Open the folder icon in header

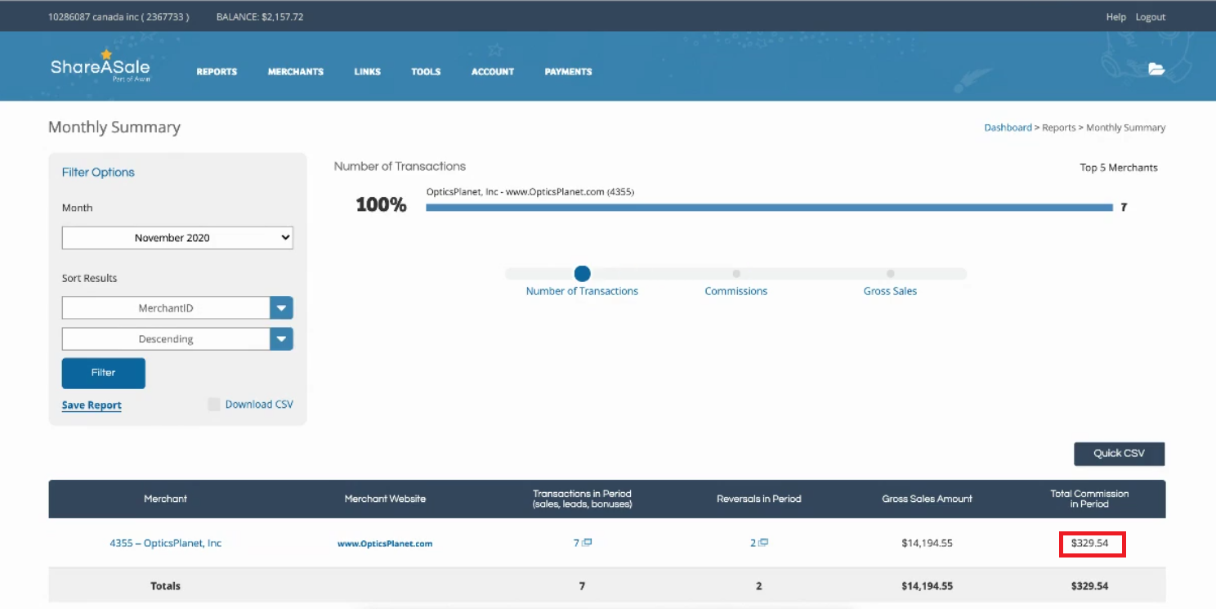click(x=1156, y=69)
